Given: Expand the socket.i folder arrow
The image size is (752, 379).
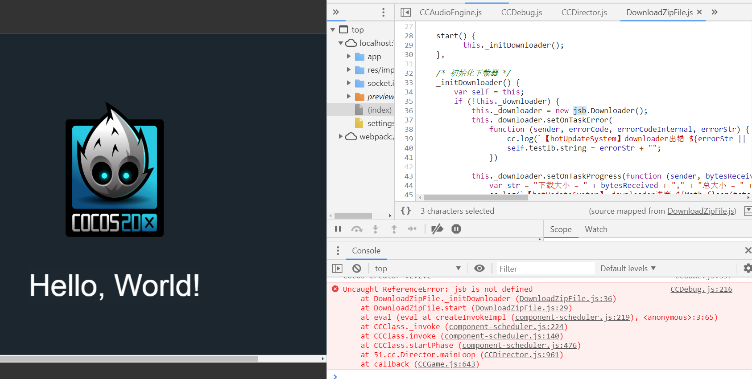Looking at the screenshot, I should click(x=349, y=83).
